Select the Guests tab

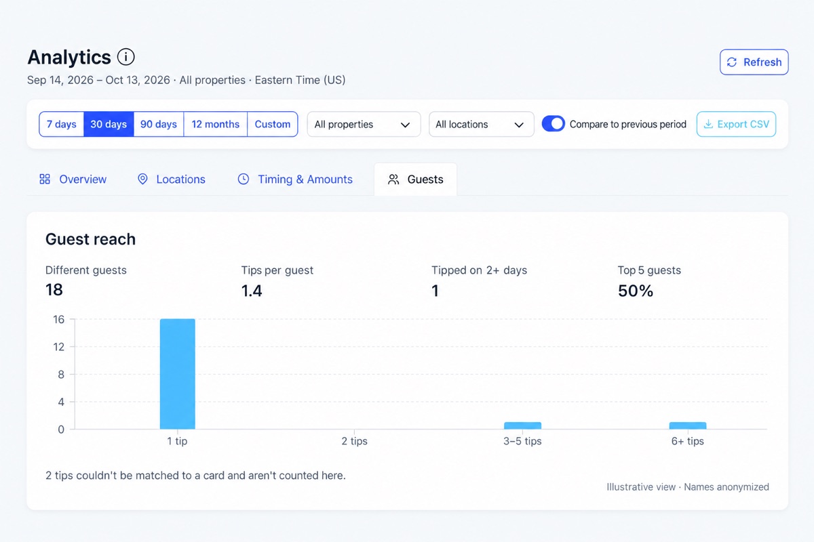click(415, 180)
